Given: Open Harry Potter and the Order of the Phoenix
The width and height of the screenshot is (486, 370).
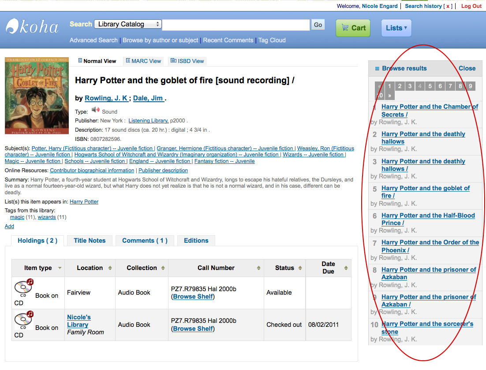Looking at the screenshot, I should [430, 246].
